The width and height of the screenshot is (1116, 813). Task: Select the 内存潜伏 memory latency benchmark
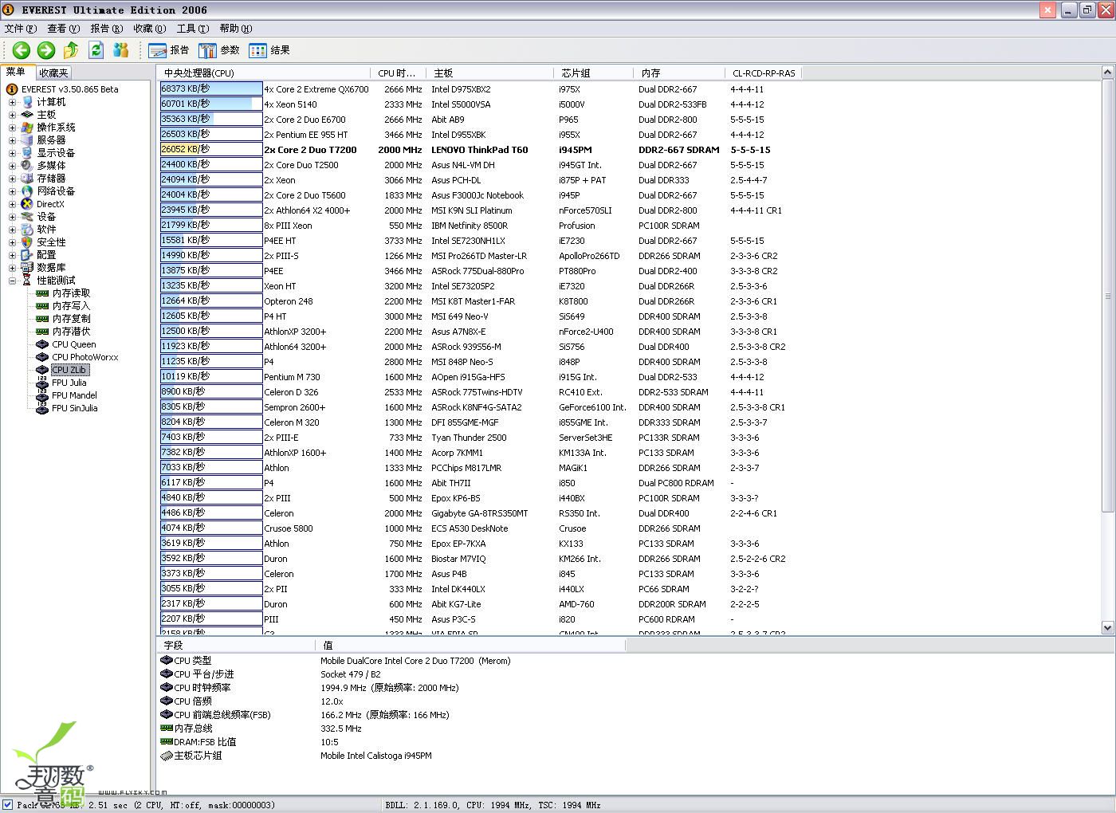(x=71, y=332)
